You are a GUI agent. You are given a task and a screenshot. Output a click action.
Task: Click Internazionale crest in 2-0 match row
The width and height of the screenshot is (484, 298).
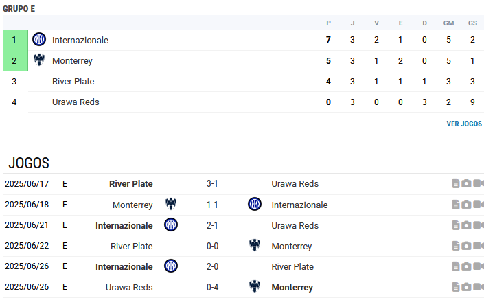[171, 266]
